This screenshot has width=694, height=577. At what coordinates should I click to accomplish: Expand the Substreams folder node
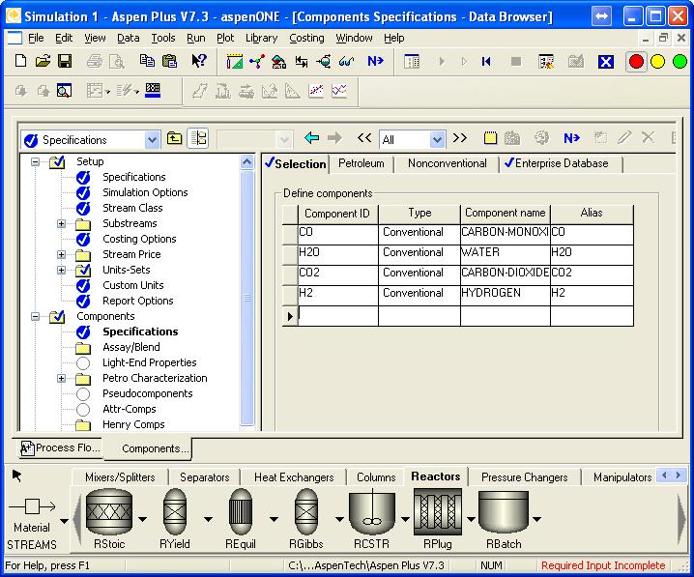(x=62, y=224)
